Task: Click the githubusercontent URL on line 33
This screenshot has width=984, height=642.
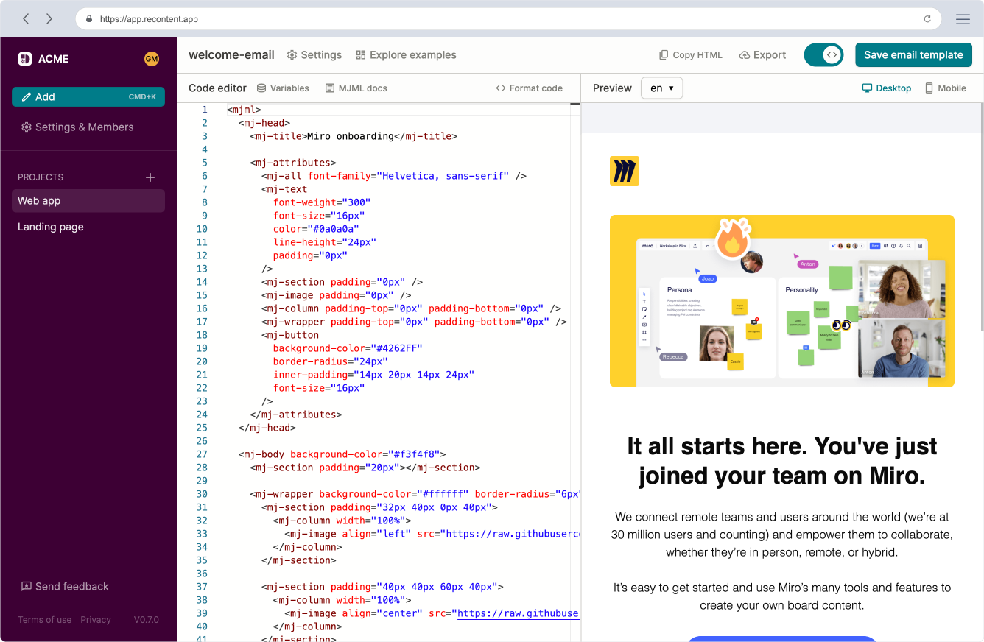Action: 513,534
